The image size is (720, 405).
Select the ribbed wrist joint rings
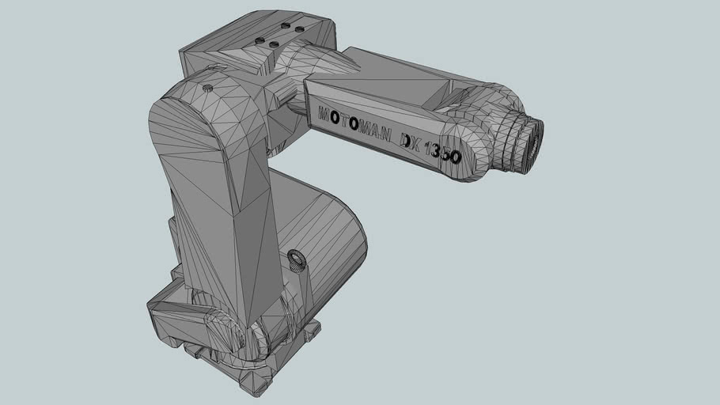[513, 138]
